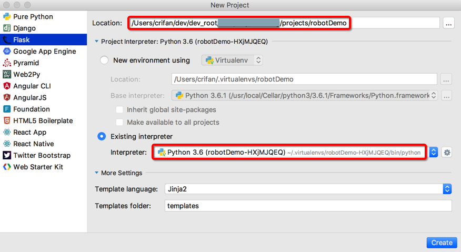The width and height of the screenshot is (461, 252).
Task: Edit the Templates folder field
Action: [308, 206]
